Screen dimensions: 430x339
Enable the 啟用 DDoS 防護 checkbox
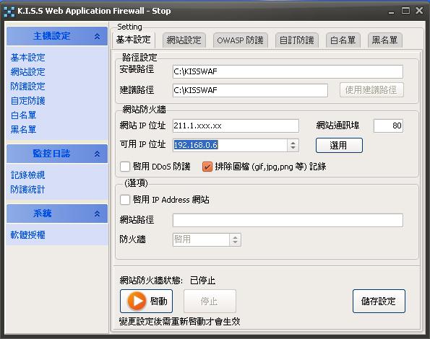point(125,167)
